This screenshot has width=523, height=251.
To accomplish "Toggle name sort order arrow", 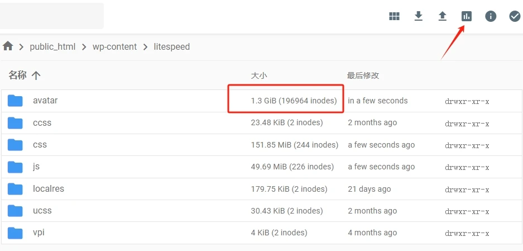I will click(36, 75).
